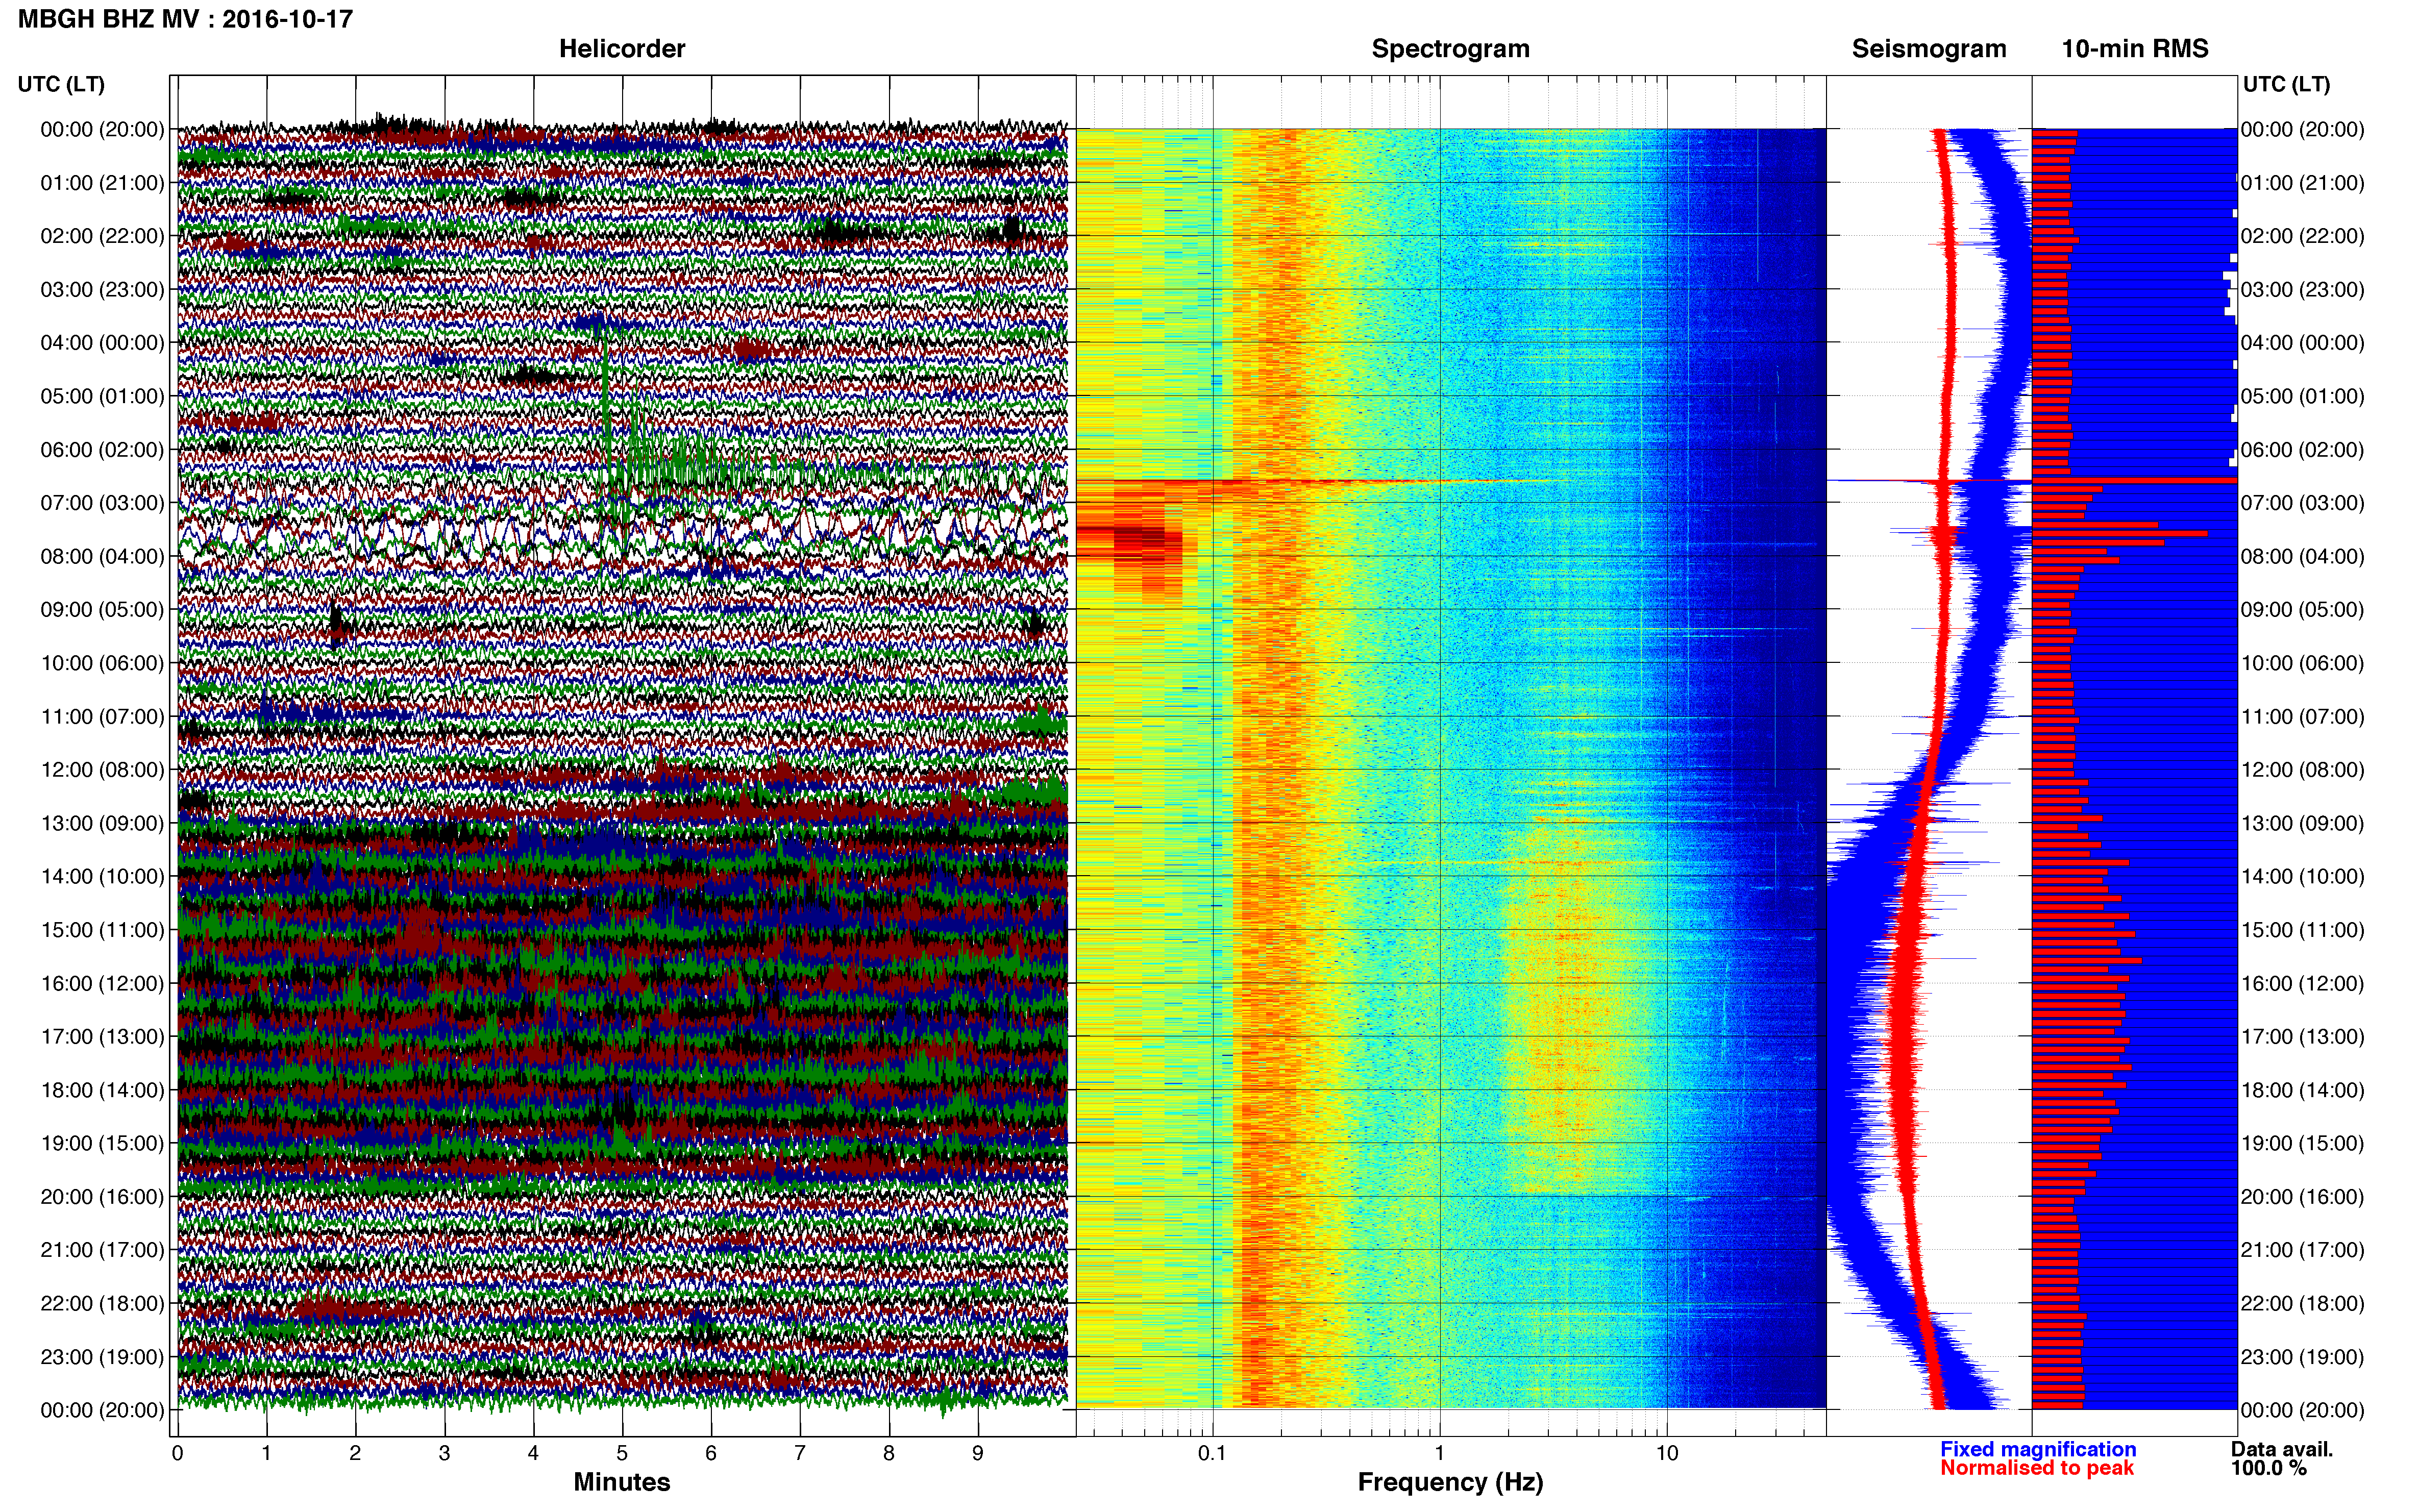
Task: Click the left 'UTC (LT)' axis label
Action: pos(61,84)
